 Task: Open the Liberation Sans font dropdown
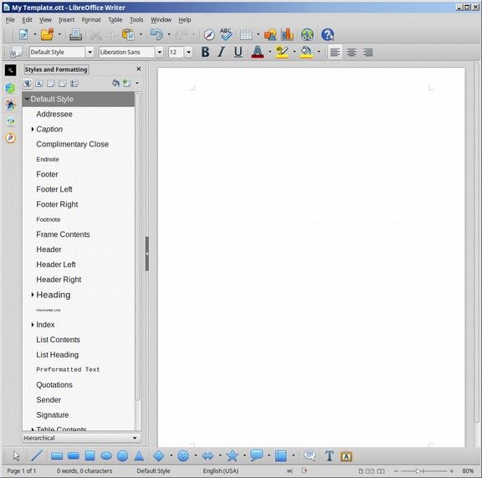click(159, 52)
